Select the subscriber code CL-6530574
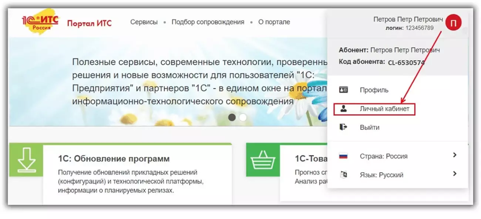This screenshot has width=481, height=219. coord(406,63)
